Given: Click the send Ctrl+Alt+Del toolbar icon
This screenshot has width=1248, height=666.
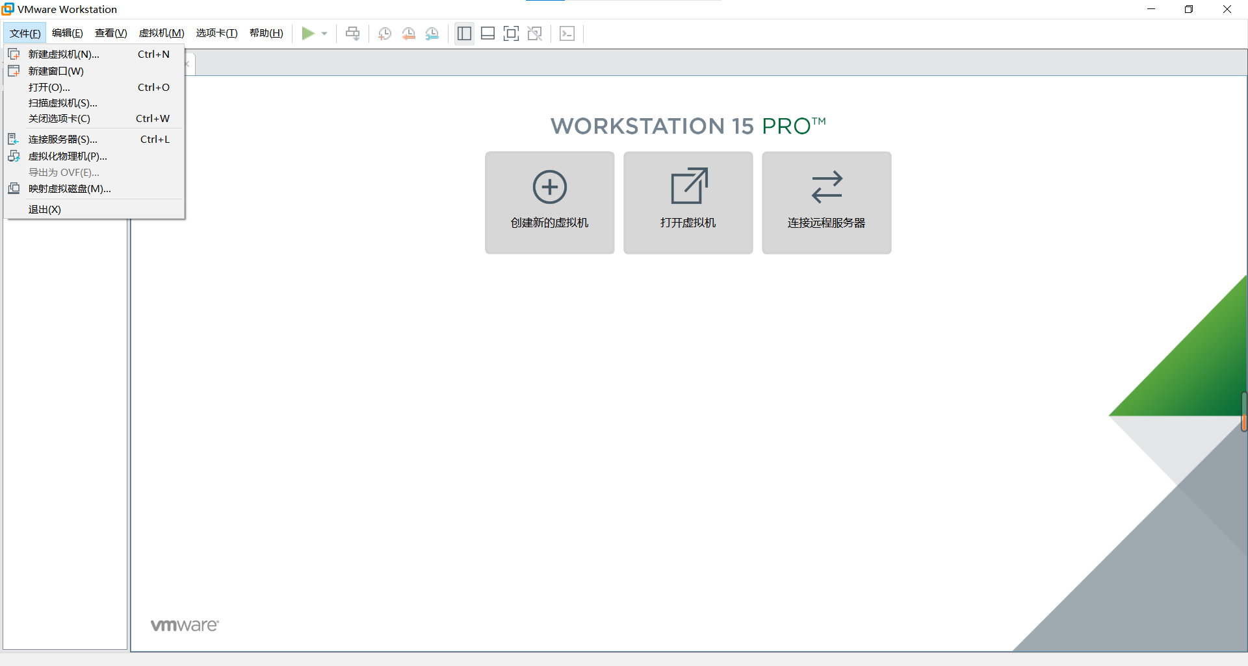Looking at the screenshot, I should tap(352, 34).
